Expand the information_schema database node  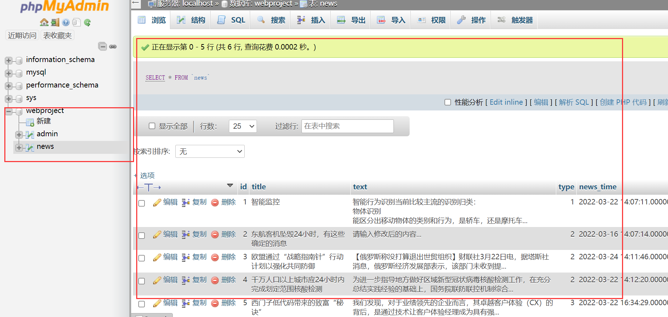(x=9, y=61)
